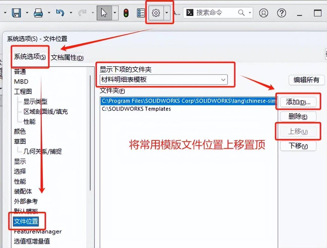This screenshot has height=248, width=327.
Task: Select 颜色 in the options tree
Action: click(x=20, y=132)
